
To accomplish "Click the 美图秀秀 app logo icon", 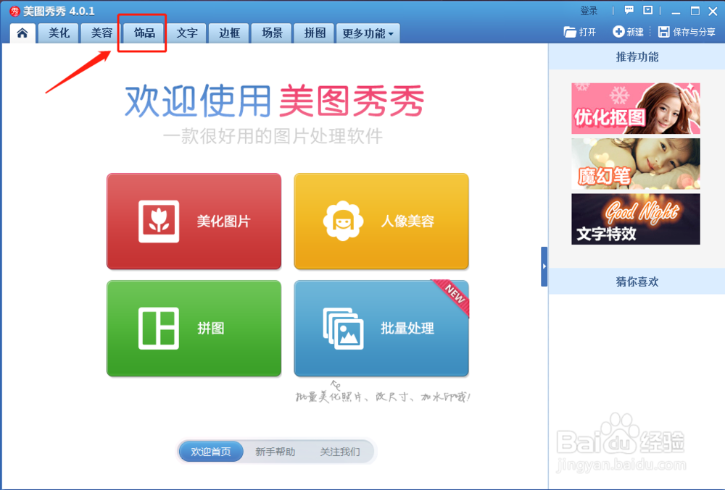I will click(14, 11).
